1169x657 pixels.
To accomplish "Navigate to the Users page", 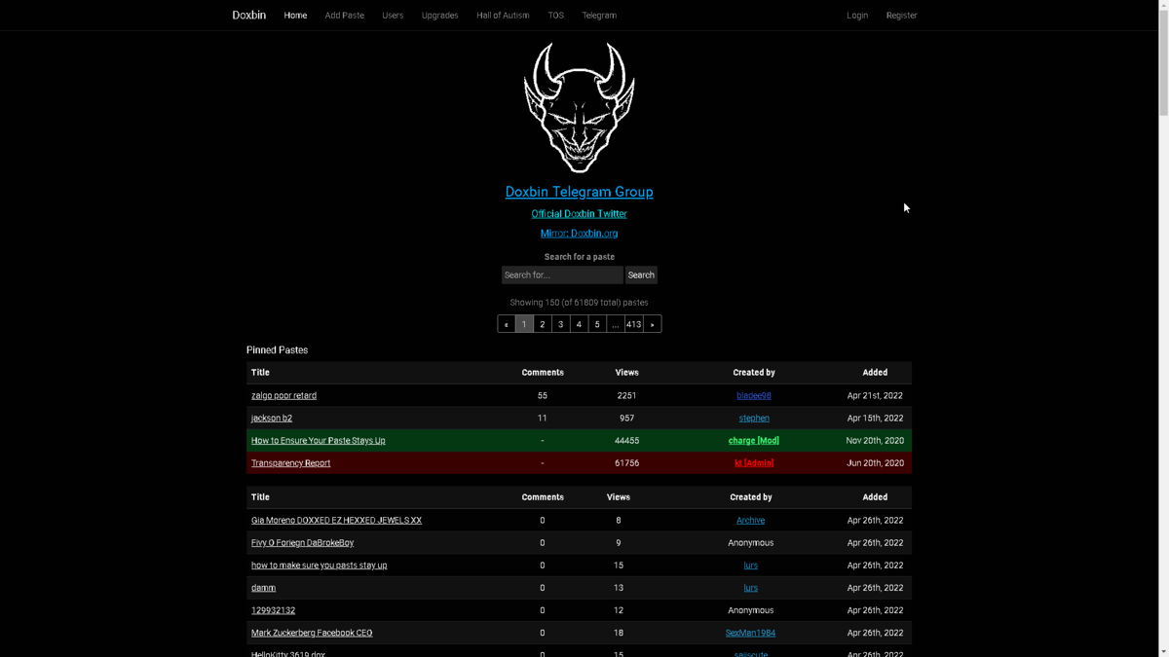I will click(393, 16).
